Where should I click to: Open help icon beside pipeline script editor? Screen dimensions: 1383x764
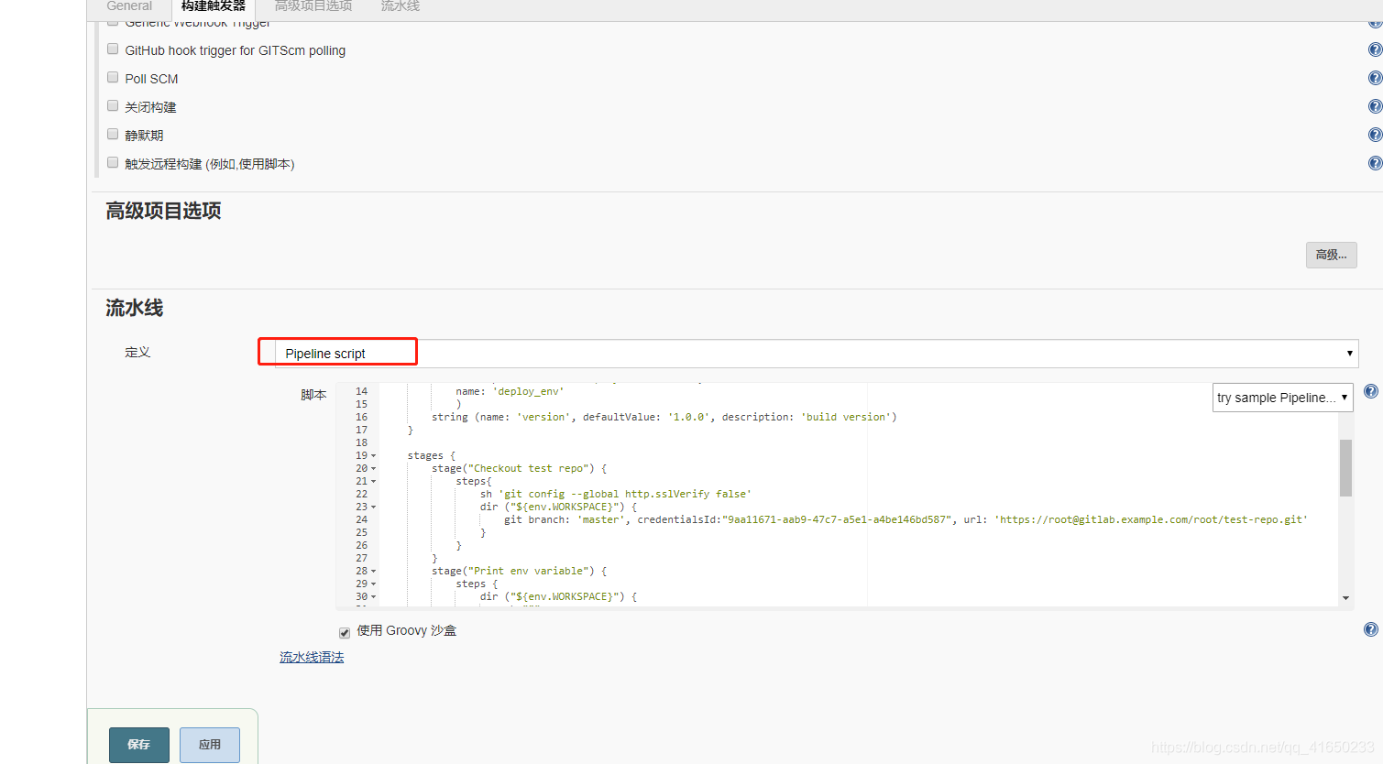click(1371, 391)
